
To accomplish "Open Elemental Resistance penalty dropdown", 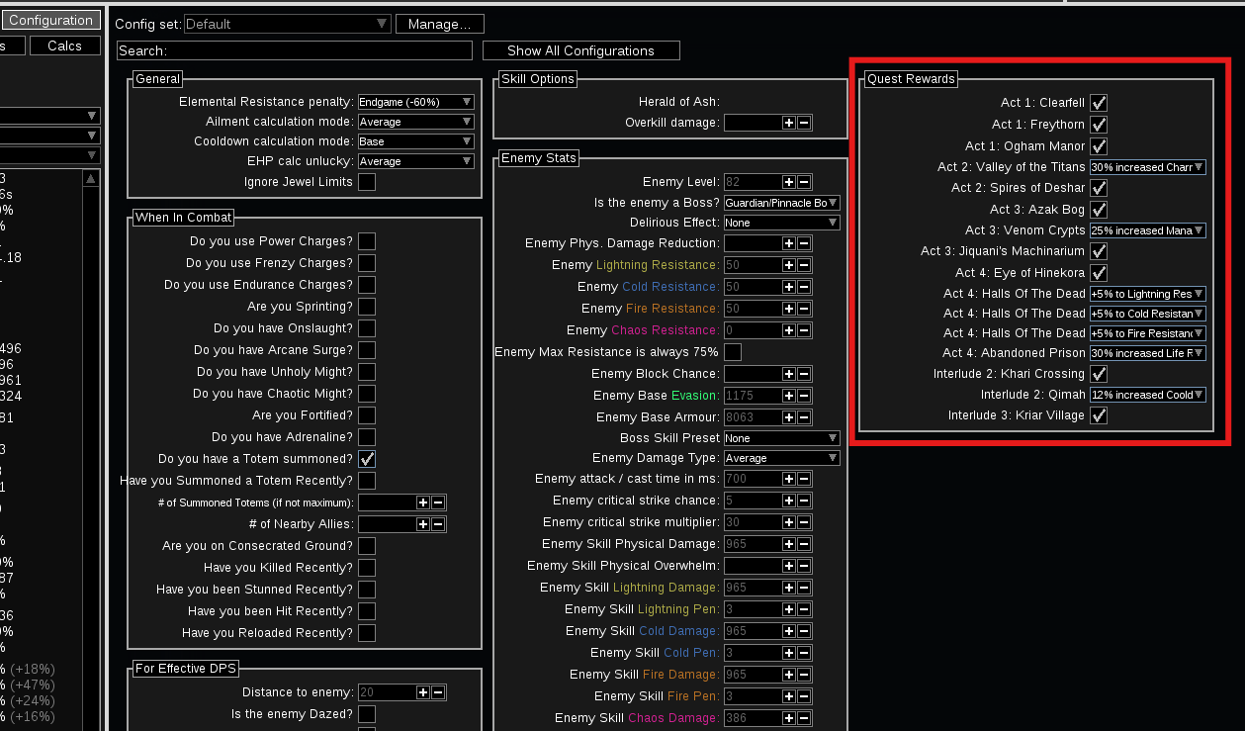I will pyautogui.click(x=415, y=102).
